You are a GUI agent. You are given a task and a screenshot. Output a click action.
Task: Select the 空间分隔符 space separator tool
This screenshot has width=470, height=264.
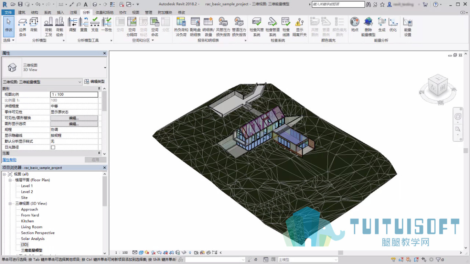tap(132, 27)
